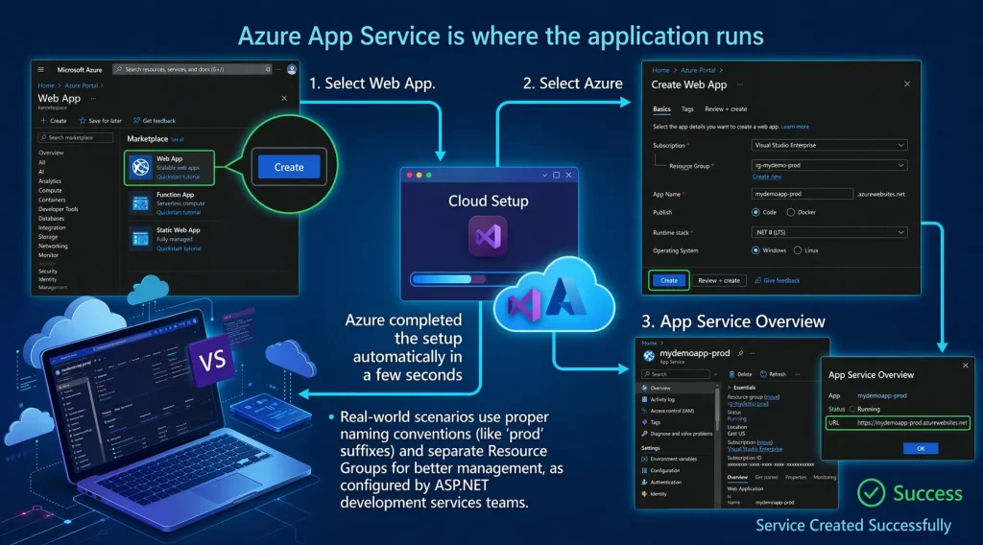Click Delete in the mydemoapp-prod toolbar
The height and width of the screenshot is (545, 983).
tap(740, 374)
